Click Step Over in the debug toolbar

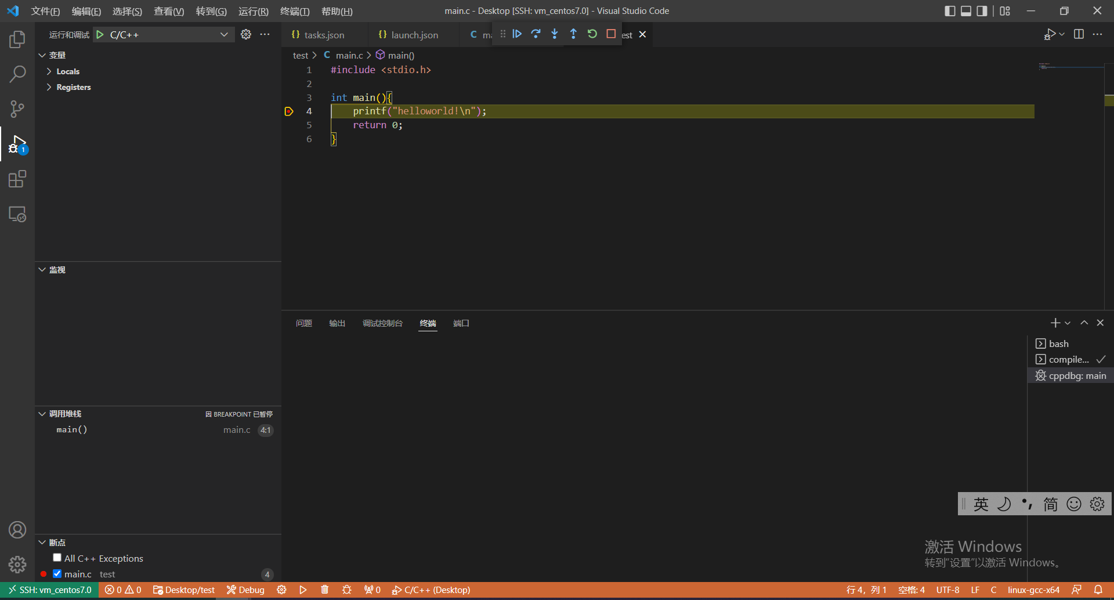[x=536, y=34]
